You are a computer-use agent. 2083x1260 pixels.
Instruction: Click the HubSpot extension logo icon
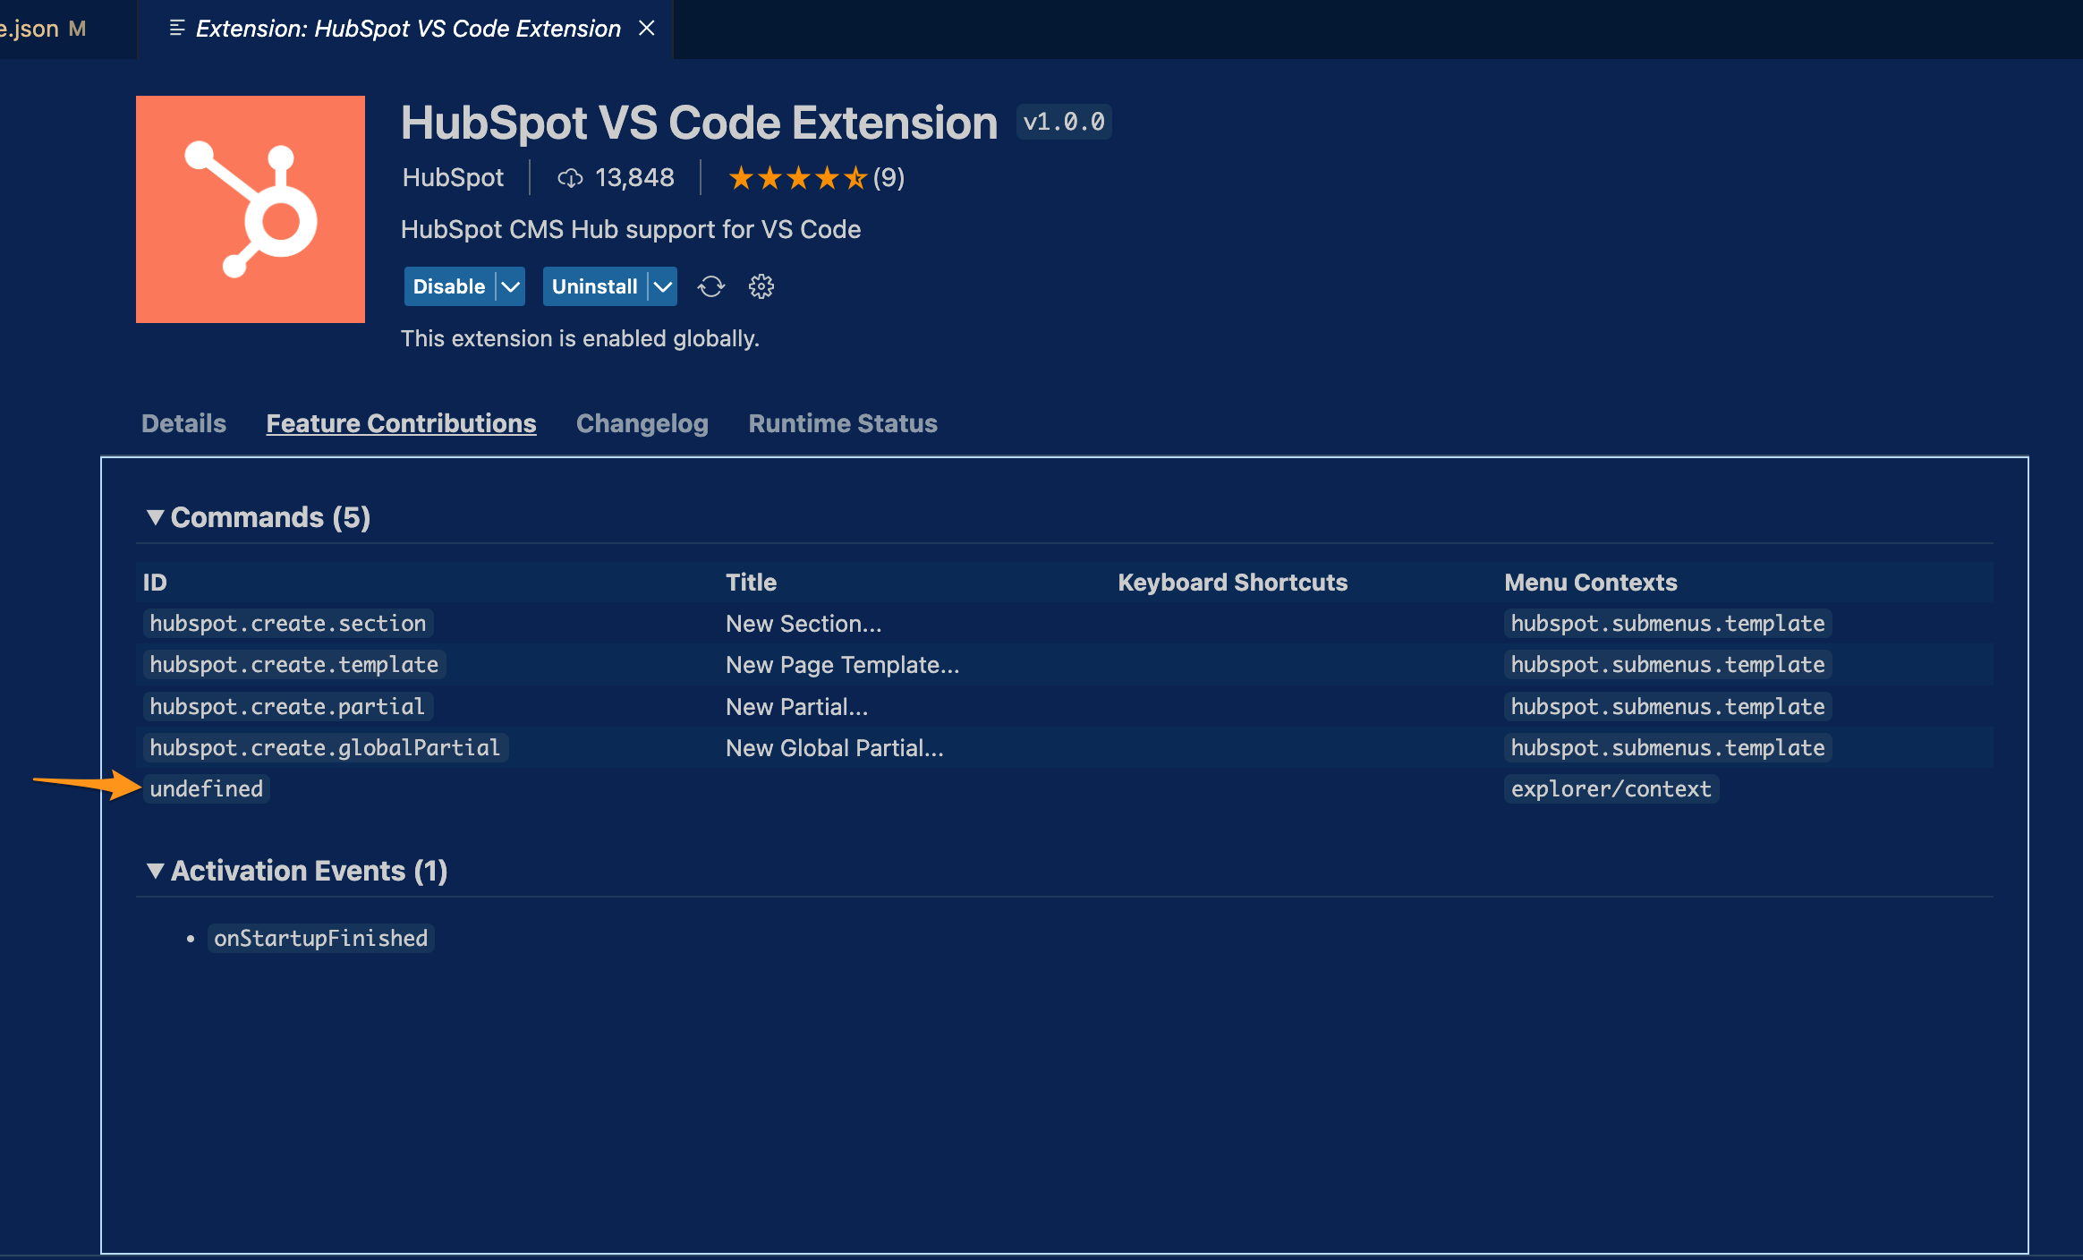250,209
